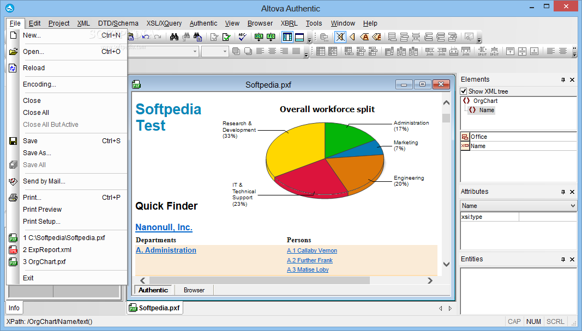This screenshot has height=331, width=582.
Task: Click the CAP status indicator
Action: [514, 321]
